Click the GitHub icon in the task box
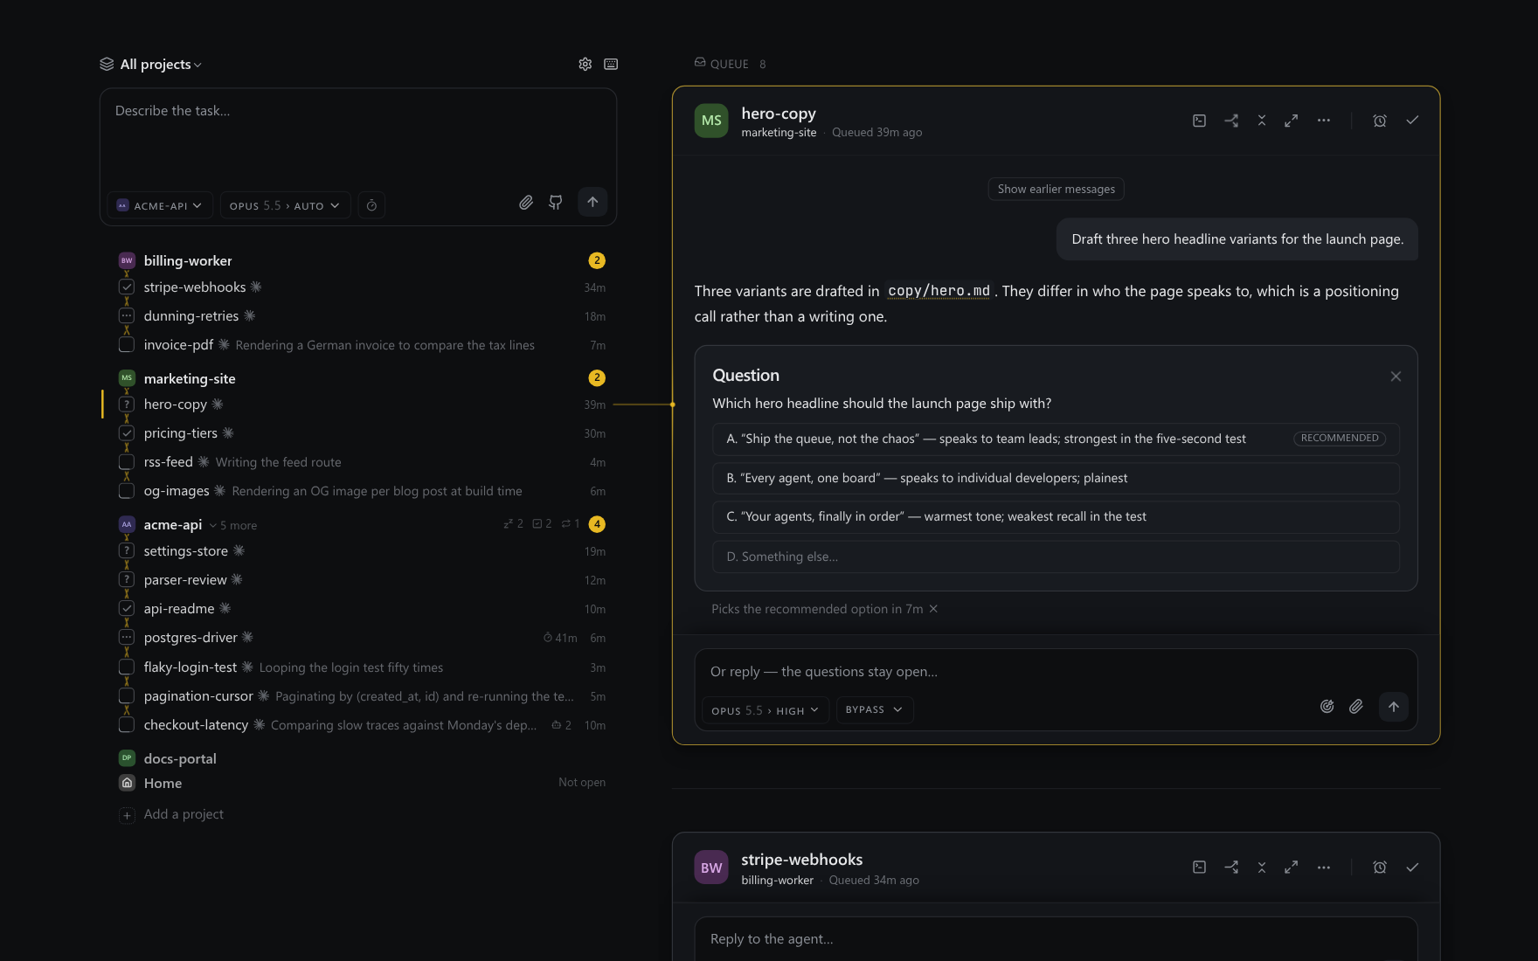The height and width of the screenshot is (961, 1538). point(556,203)
